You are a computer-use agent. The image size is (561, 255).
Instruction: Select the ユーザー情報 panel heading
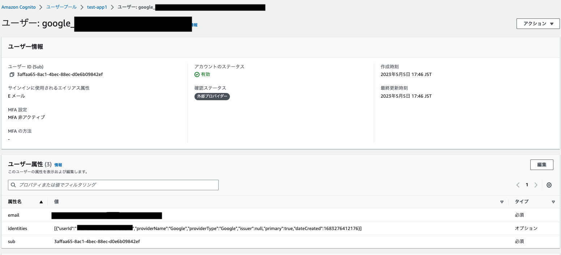click(x=26, y=47)
